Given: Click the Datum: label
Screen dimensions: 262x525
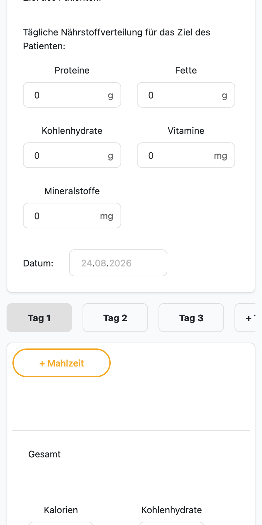Looking at the screenshot, I should [x=38, y=263].
